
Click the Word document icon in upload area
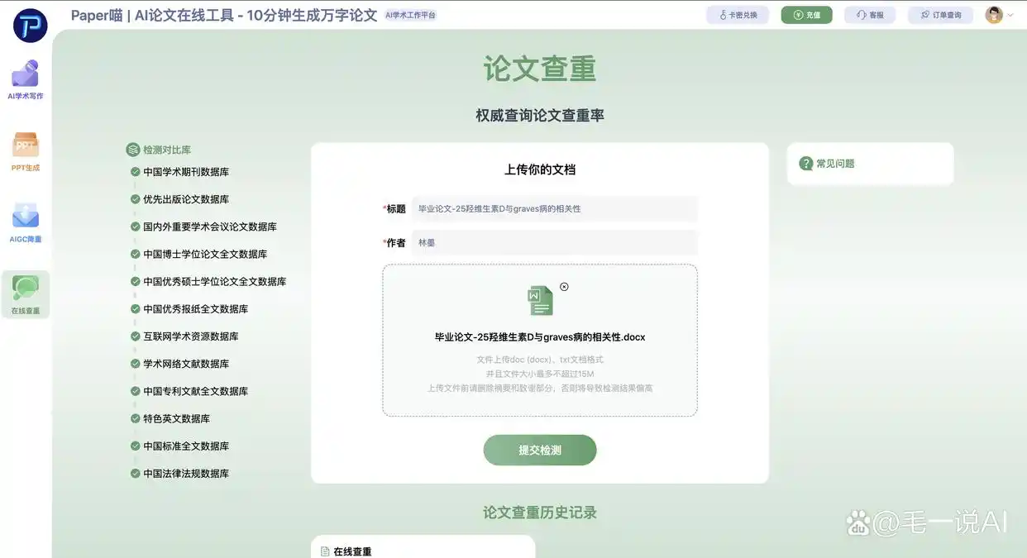(539, 301)
